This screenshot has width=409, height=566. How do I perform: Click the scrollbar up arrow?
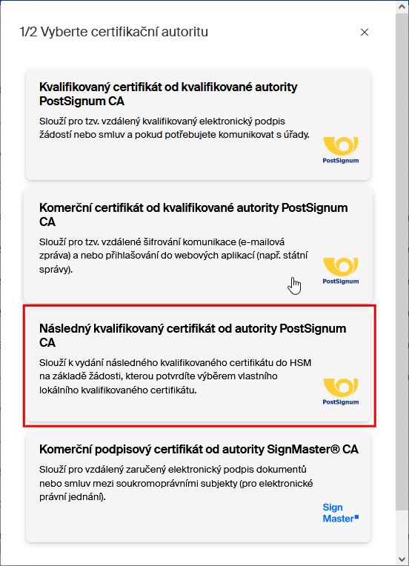(x=402, y=7)
